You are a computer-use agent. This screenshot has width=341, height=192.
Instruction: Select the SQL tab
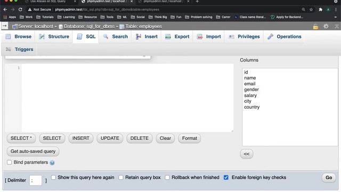86,37
